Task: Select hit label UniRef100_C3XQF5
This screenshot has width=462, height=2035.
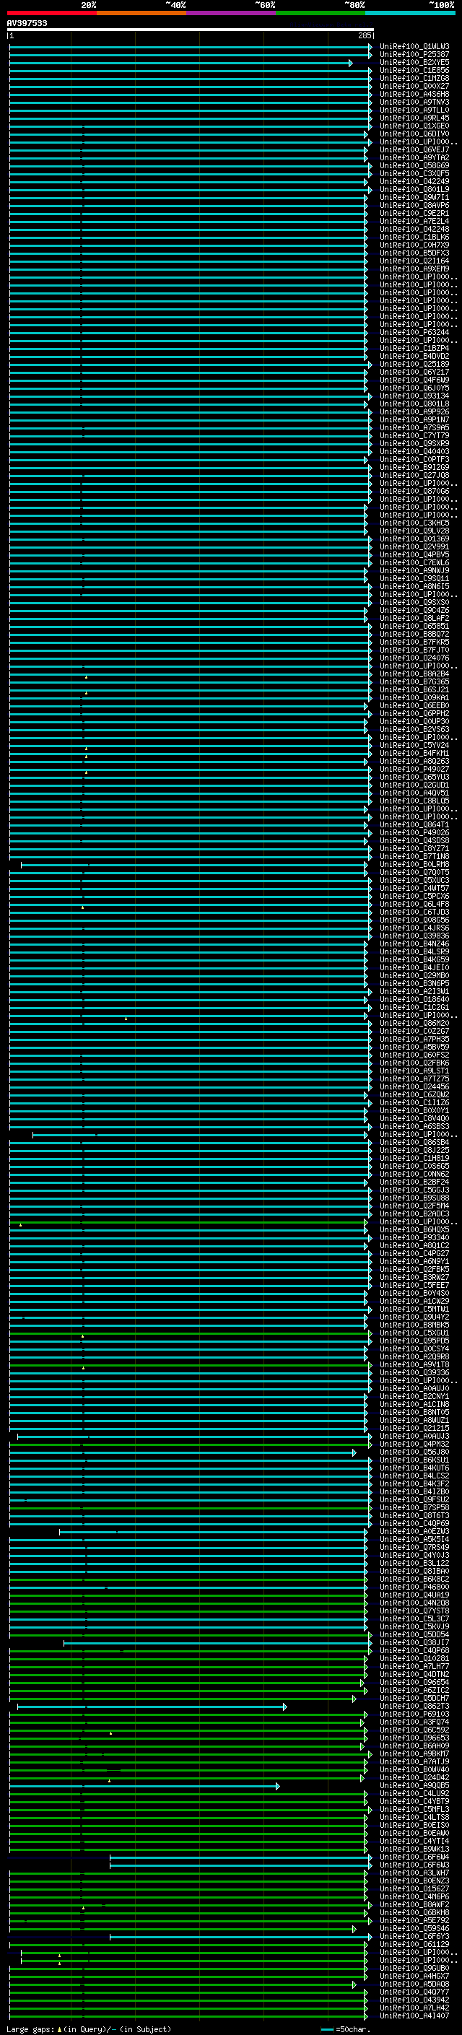Action: [x=414, y=173]
